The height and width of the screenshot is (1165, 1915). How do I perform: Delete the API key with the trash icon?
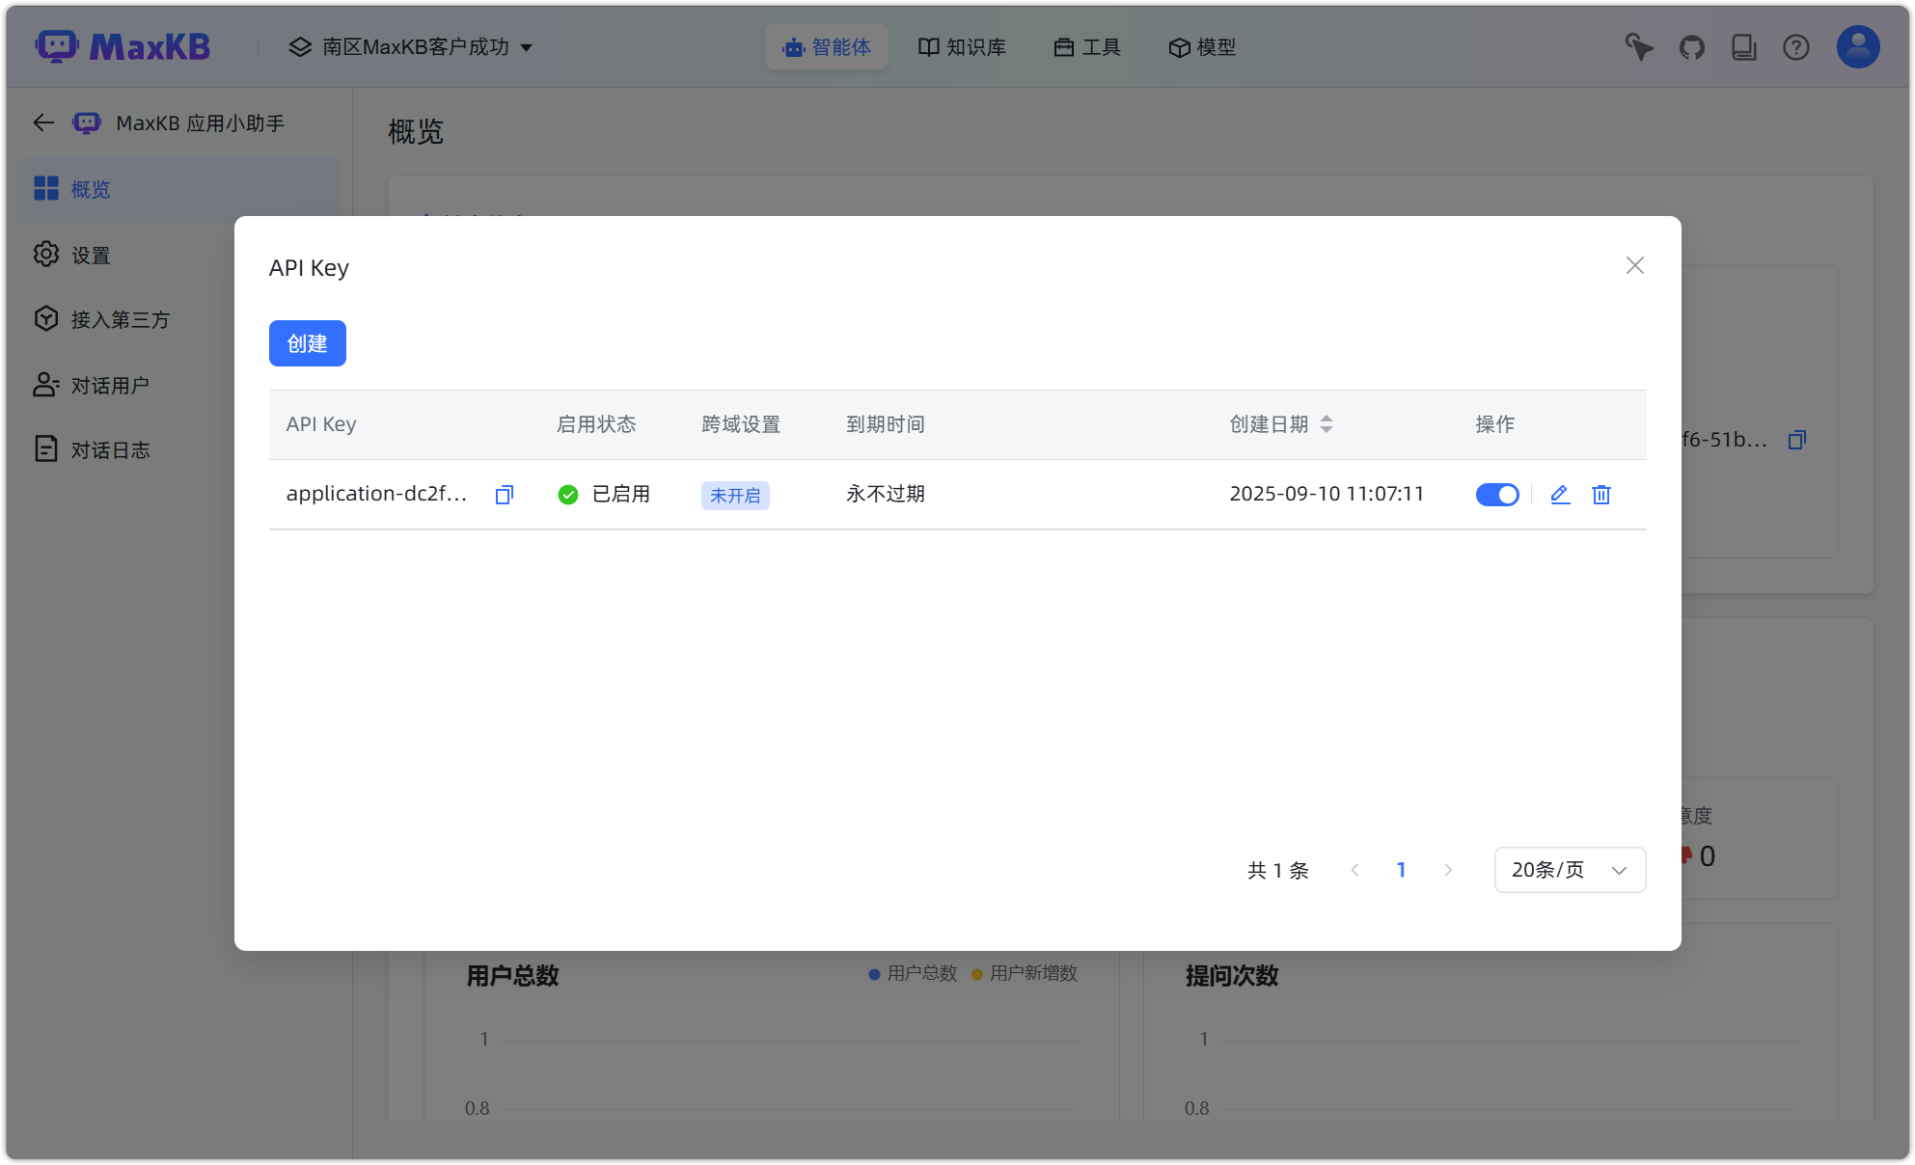pos(1600,495)
